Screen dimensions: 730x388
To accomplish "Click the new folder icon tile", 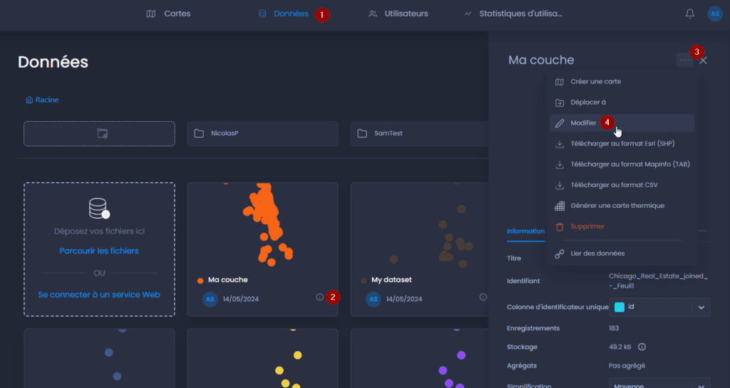I will coord(100,133).
